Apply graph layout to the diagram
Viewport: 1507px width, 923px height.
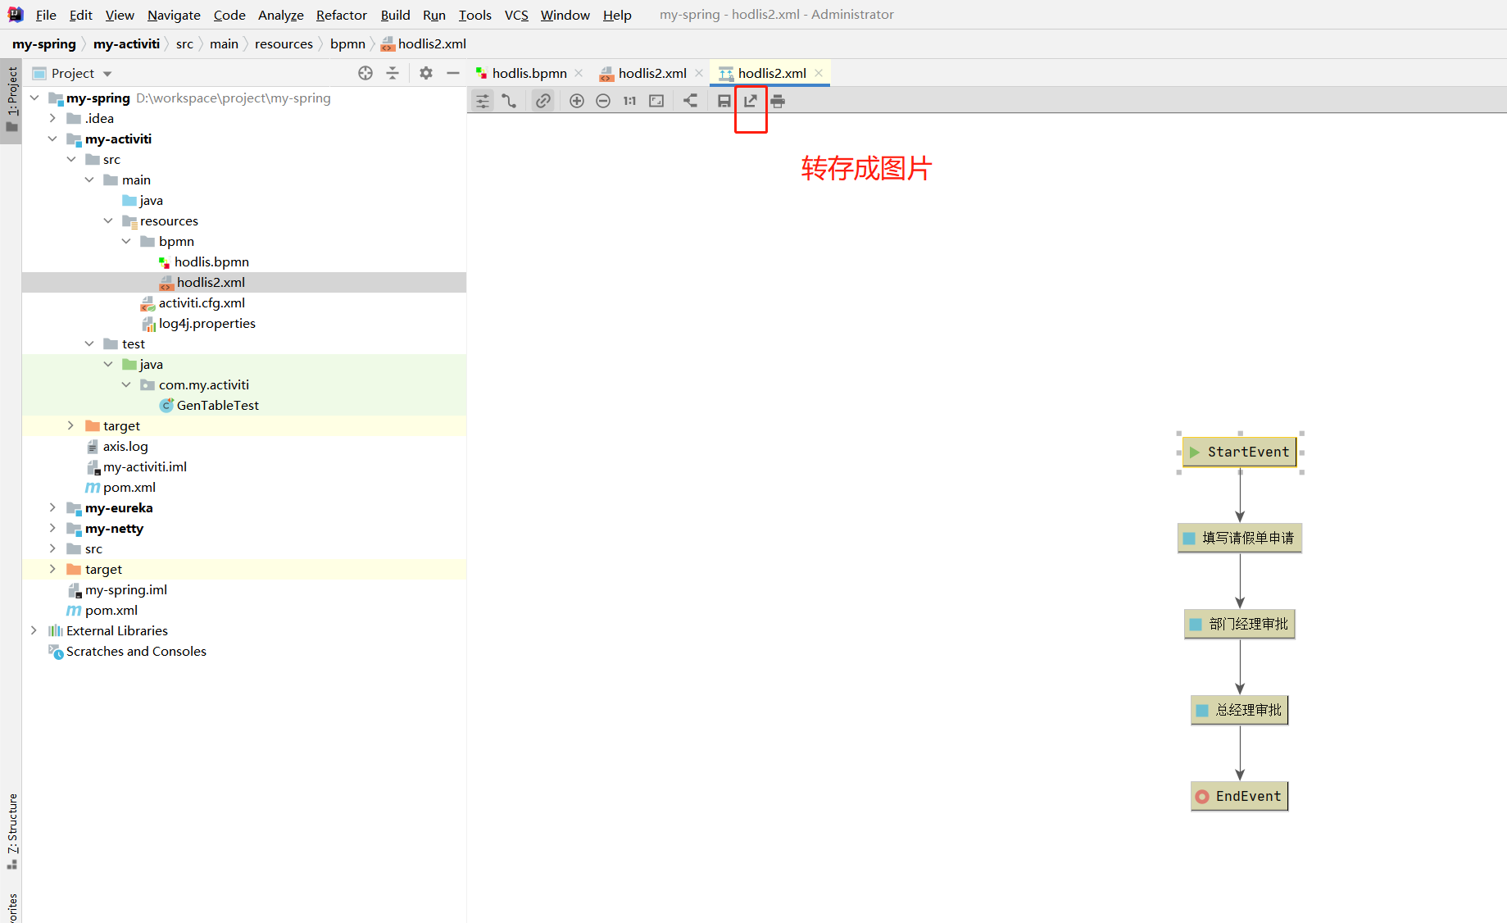[690, 100]
